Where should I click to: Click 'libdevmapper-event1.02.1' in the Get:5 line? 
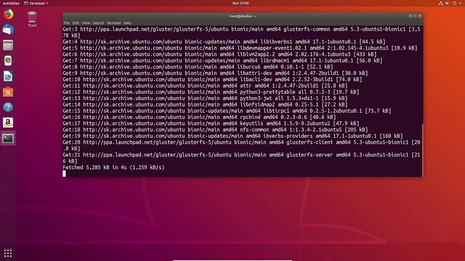click(272, 48)
